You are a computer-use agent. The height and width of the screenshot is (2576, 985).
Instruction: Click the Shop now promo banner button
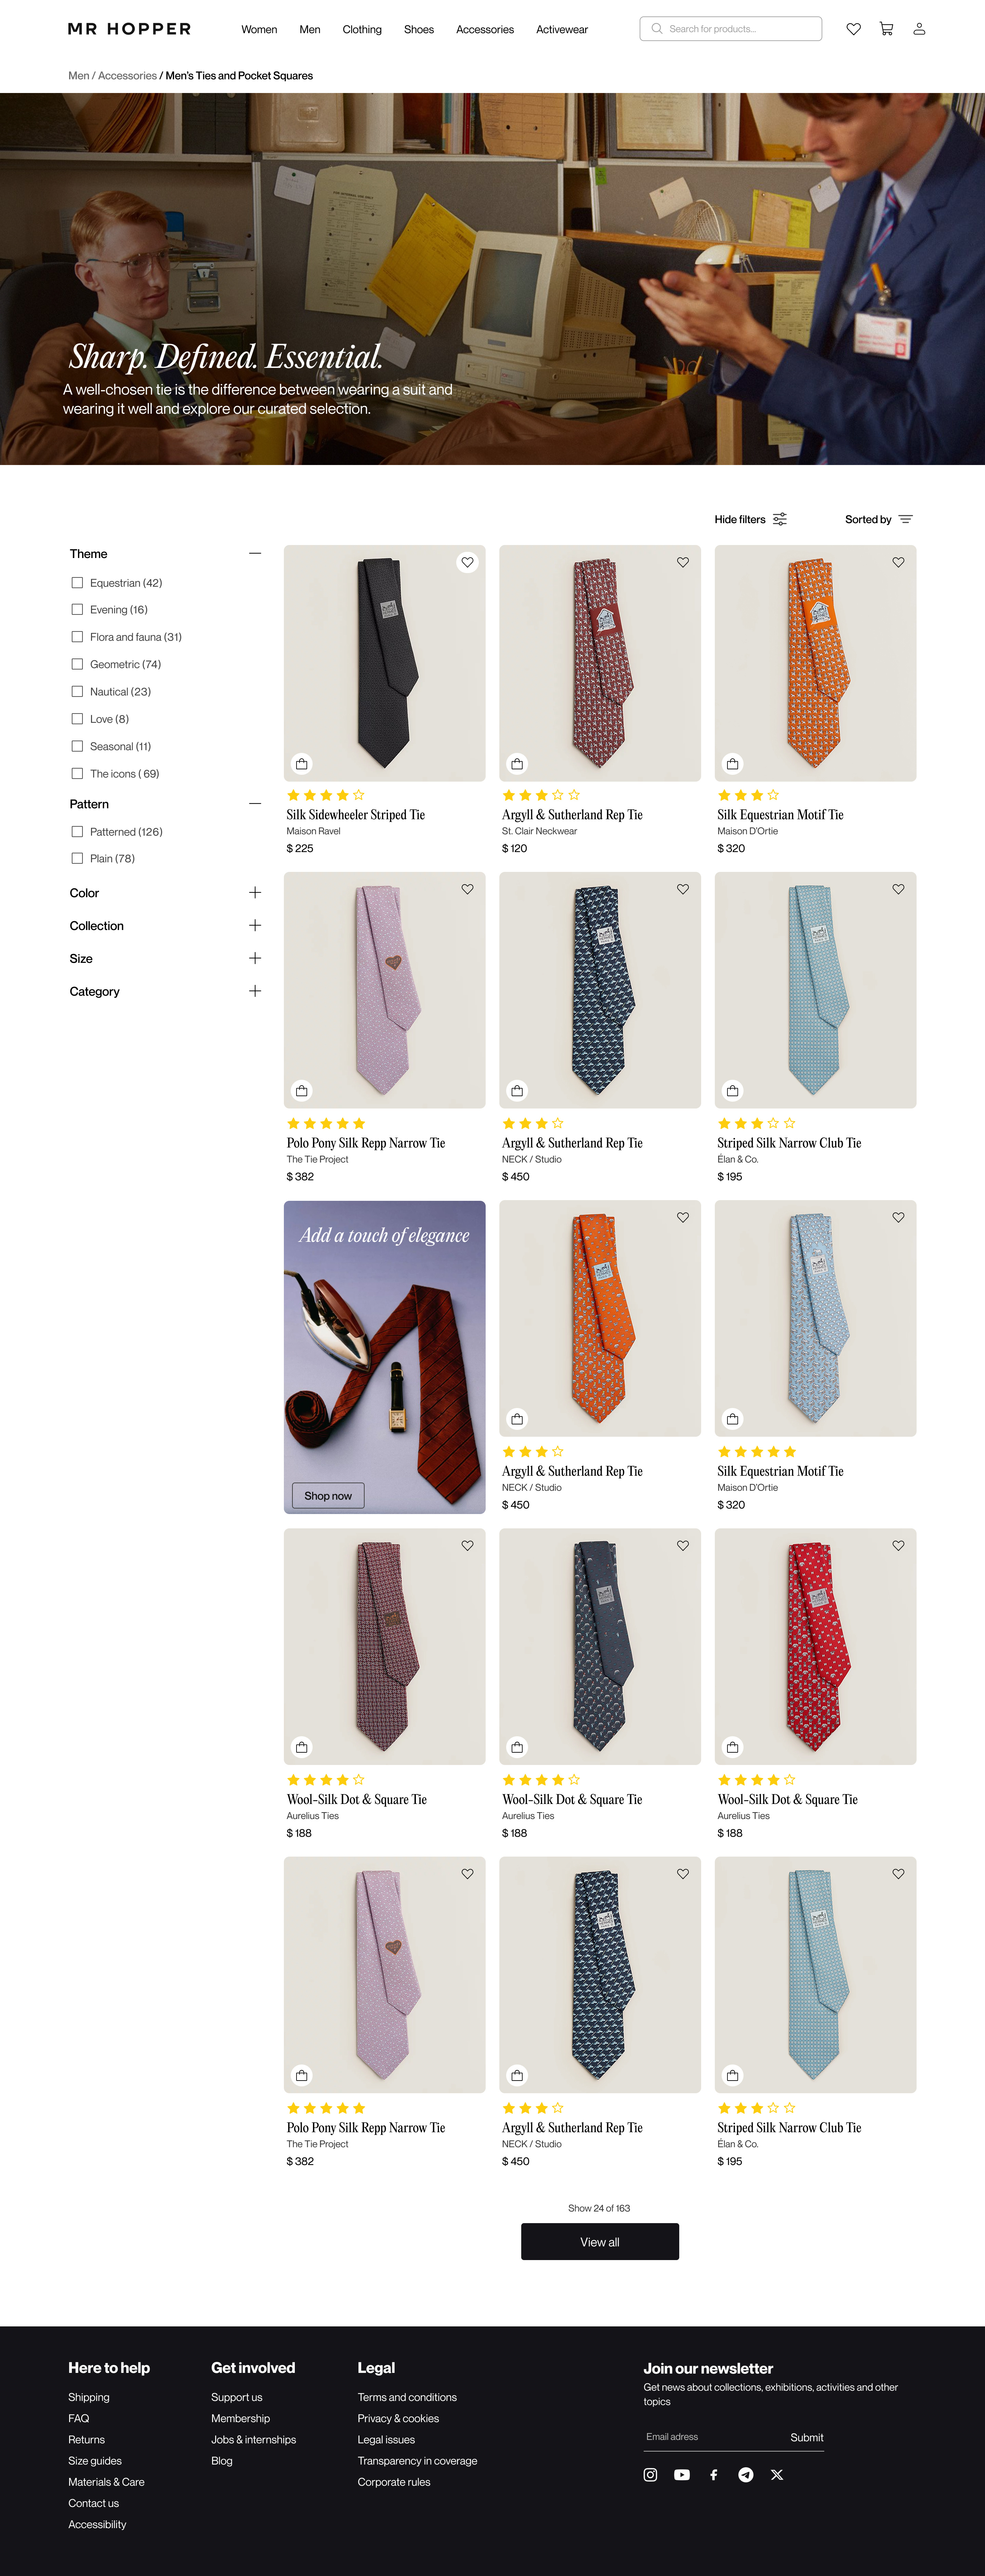[x=328, y=1495]
